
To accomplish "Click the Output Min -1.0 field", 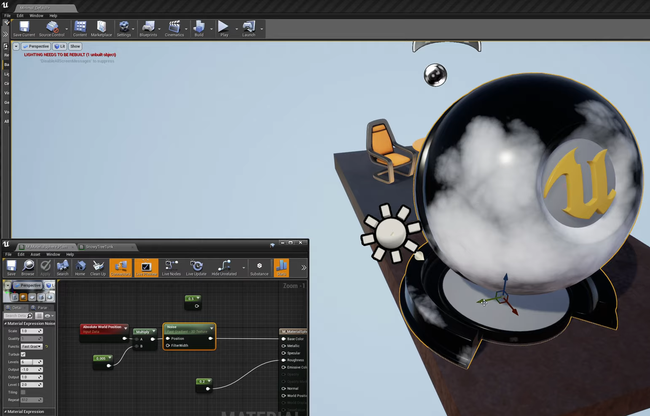I will pos(32,370).
